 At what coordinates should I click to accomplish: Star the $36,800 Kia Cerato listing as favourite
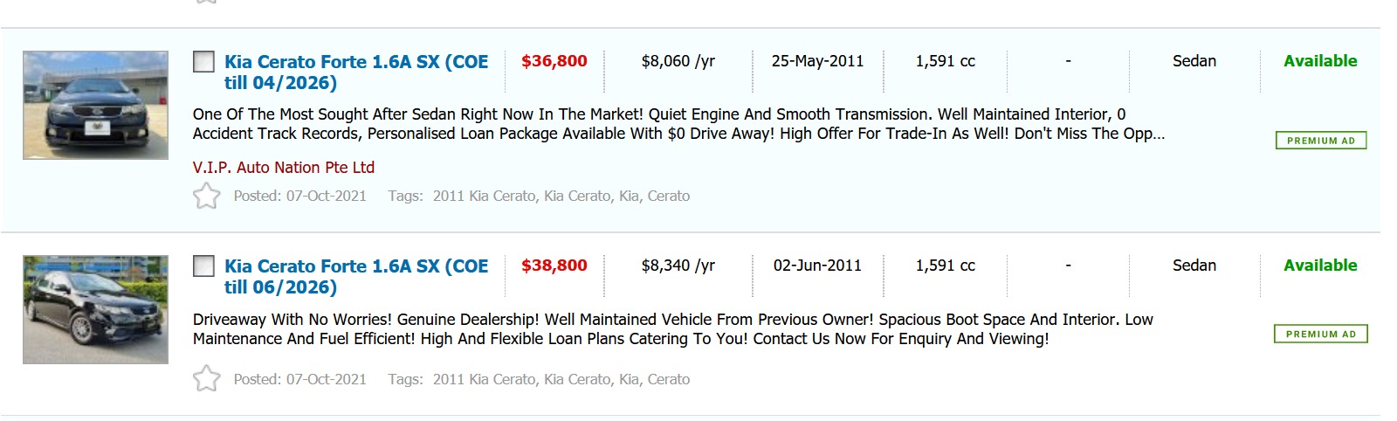(207, 196)
